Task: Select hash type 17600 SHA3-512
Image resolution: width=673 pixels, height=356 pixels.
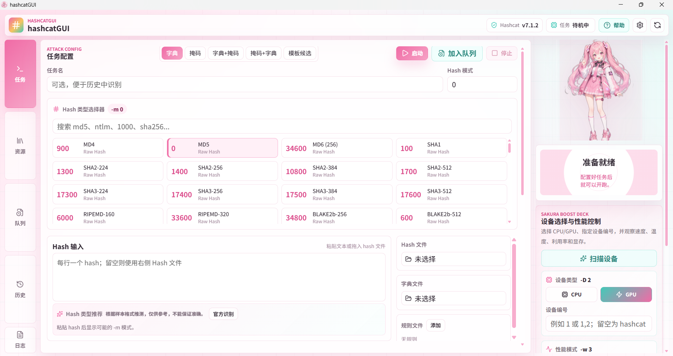Action: click(x=451, y=194)
